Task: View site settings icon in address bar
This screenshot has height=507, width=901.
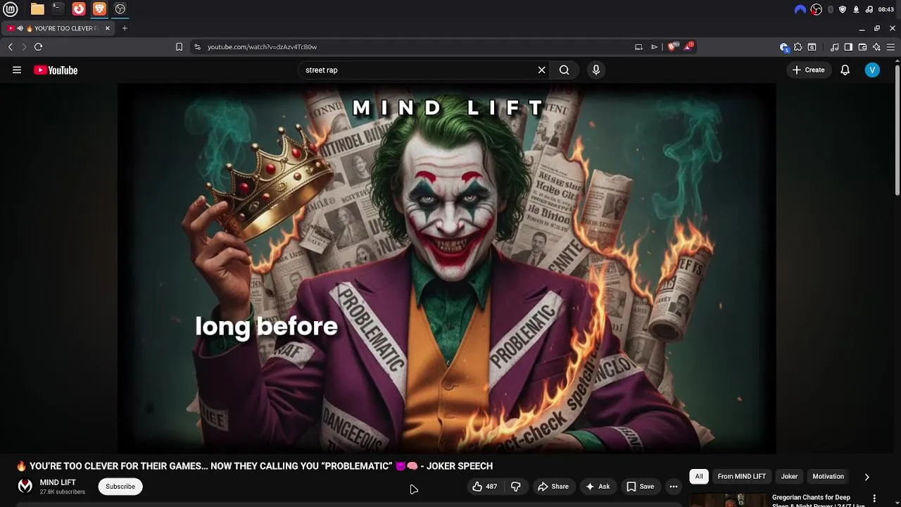Action: click(x=197, y=46)
